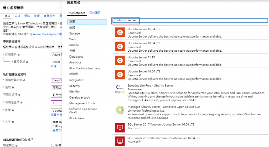Image resolution: width=269 pixels, height=147 pixels.
Task: Click info icon next to 影像
Action: pyautogui.click(x=13, y=110)
